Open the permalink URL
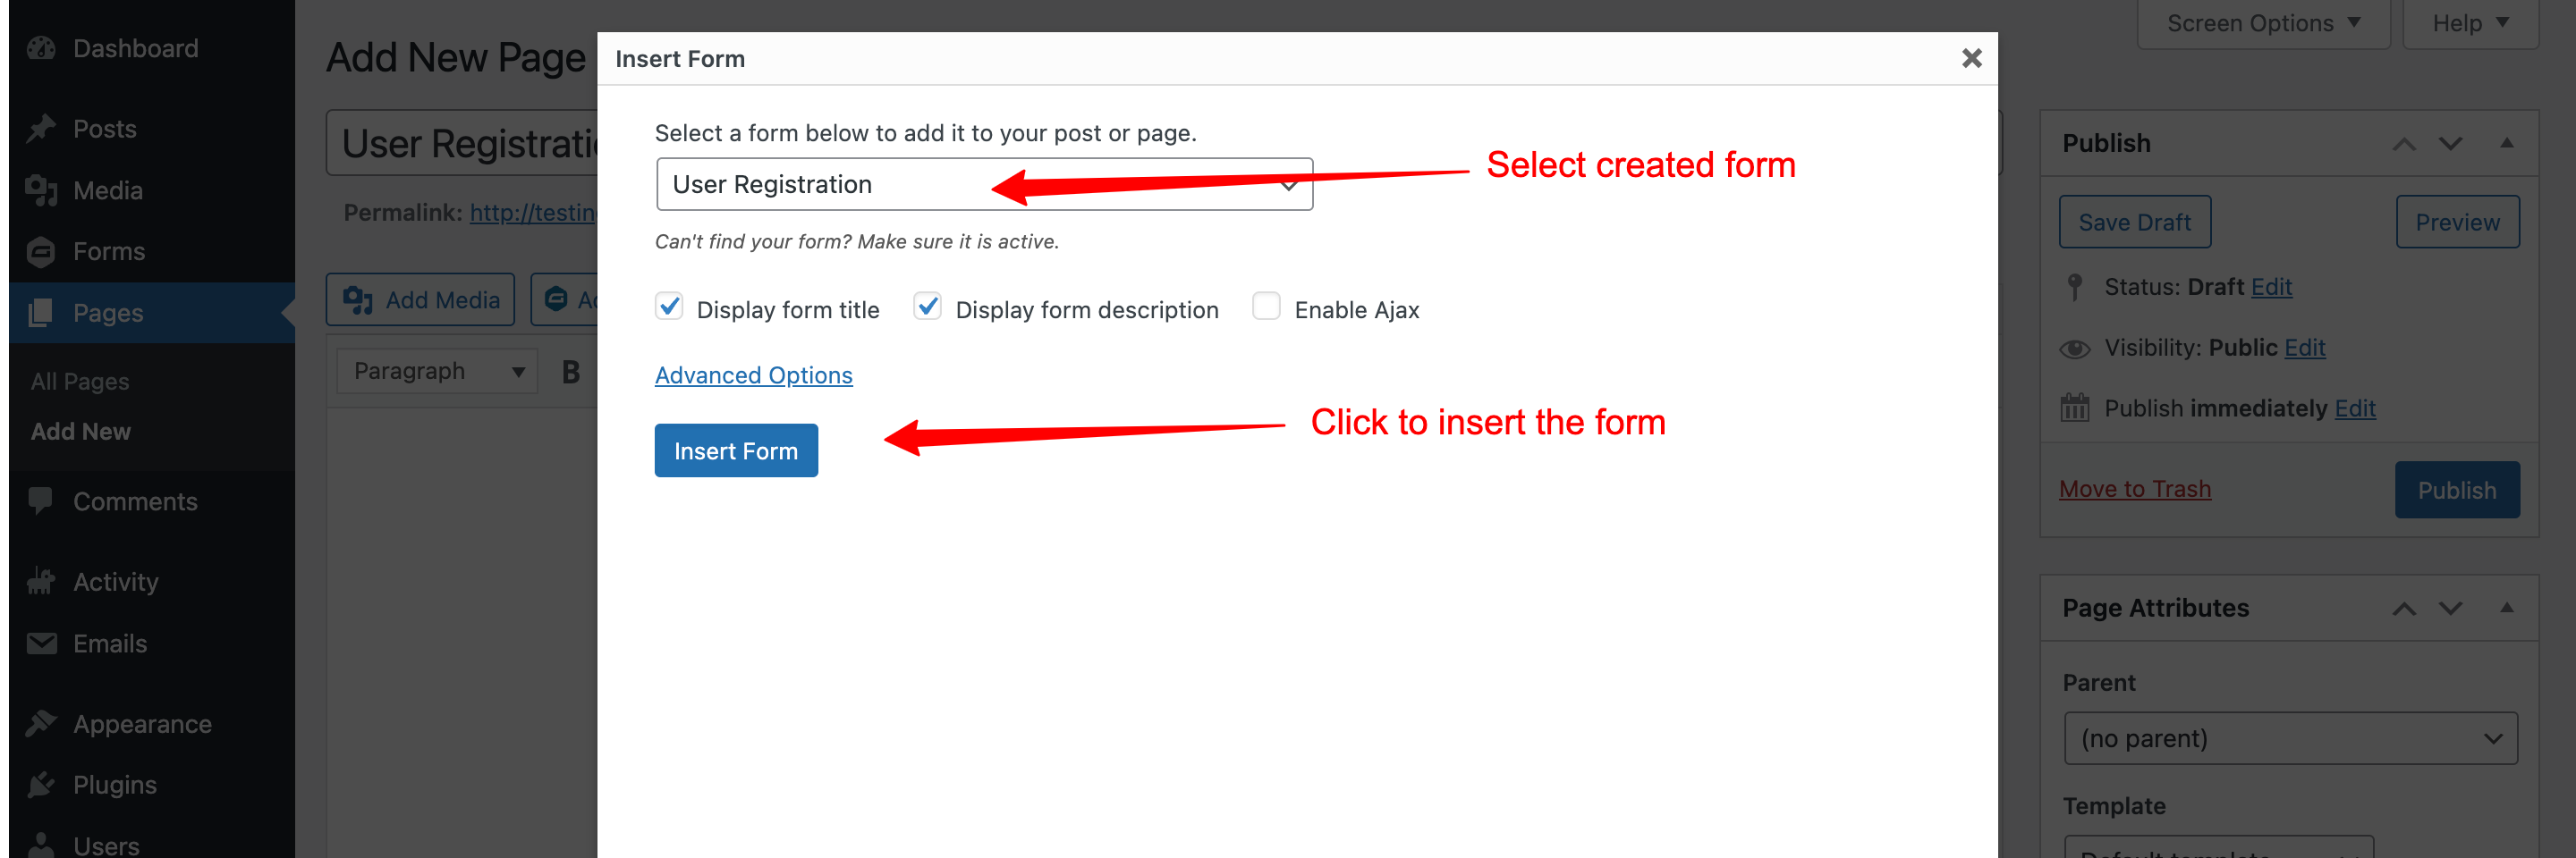This screenshot has height=858, width=2576. point(533,213)
